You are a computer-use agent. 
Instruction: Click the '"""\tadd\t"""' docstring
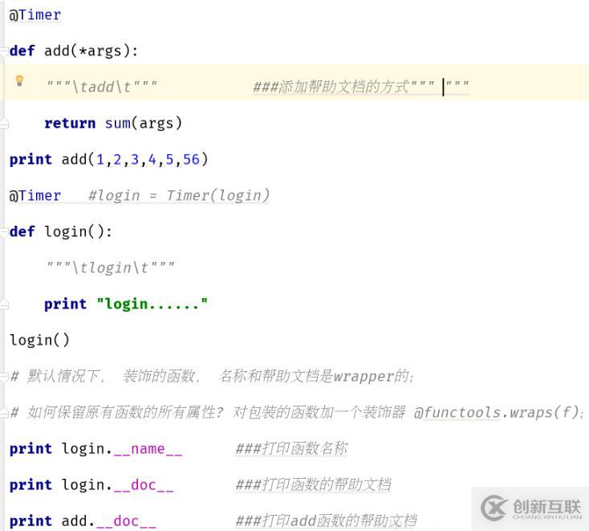pos(101,87)
